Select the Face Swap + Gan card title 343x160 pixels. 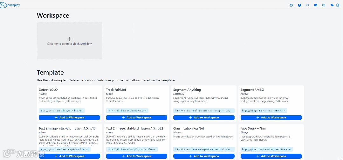pos(253,129)
